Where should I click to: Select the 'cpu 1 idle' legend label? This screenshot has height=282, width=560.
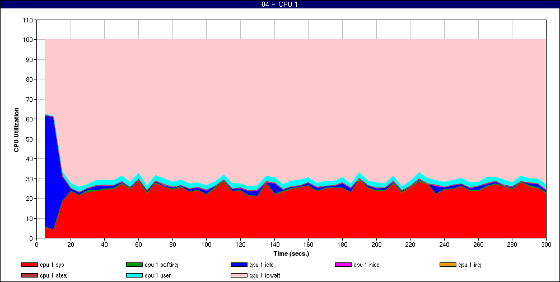point(262,265)
